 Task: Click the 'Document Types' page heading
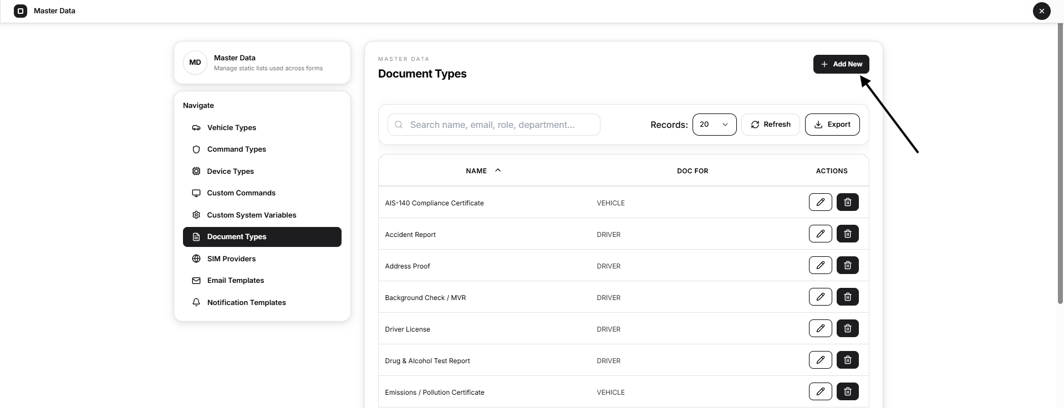(x=422, y=74)
